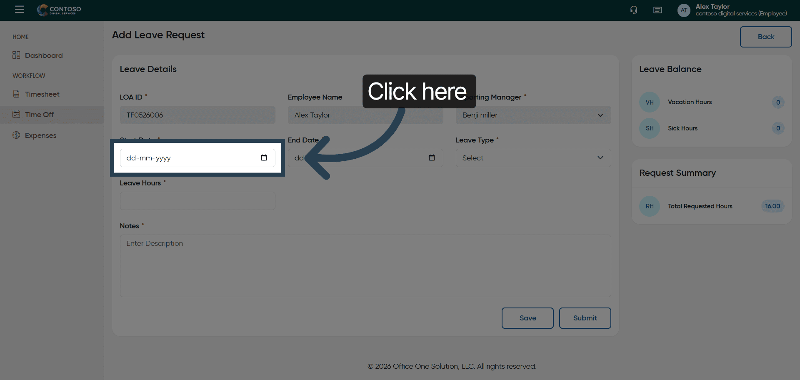Image resolution: width=800 pixels, height=380 pixels.
Task: Focus the Notes description text area
Action: click(x=365, y=266)
